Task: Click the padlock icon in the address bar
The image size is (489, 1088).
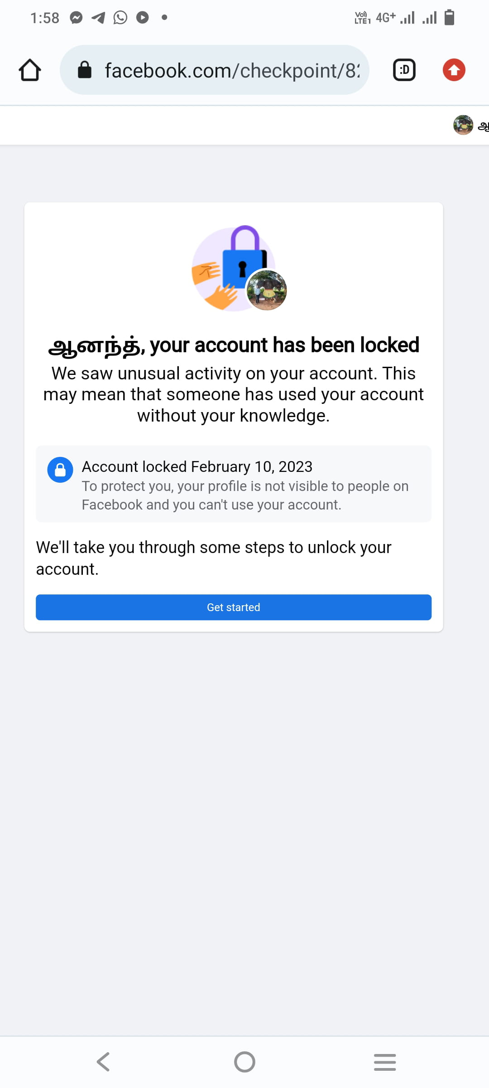Action: click(x=85, y=70)
